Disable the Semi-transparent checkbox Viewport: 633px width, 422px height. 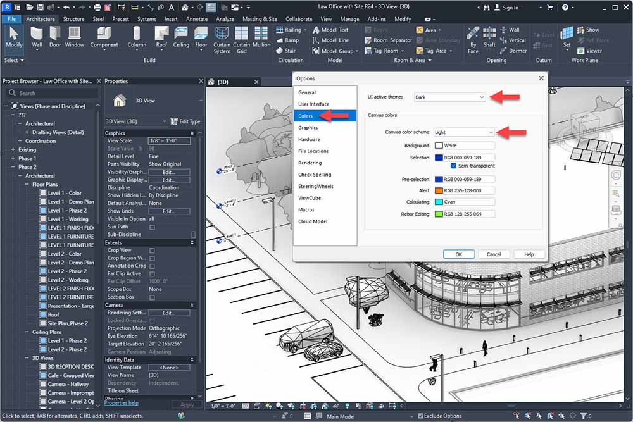coord(454,166)
